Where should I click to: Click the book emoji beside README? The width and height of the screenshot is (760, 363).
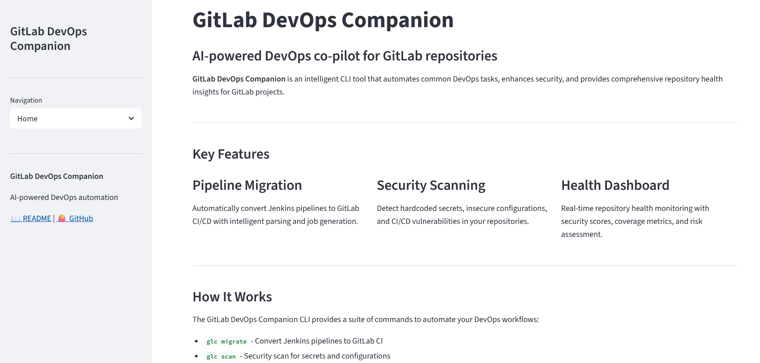[x=15, y=219]
